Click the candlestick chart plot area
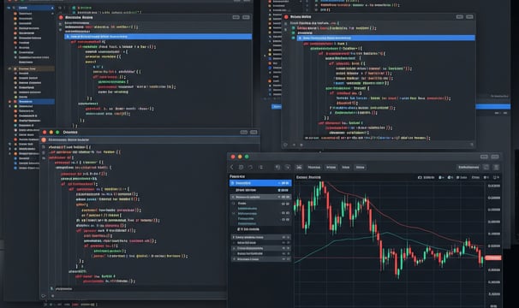 point(389,243)
